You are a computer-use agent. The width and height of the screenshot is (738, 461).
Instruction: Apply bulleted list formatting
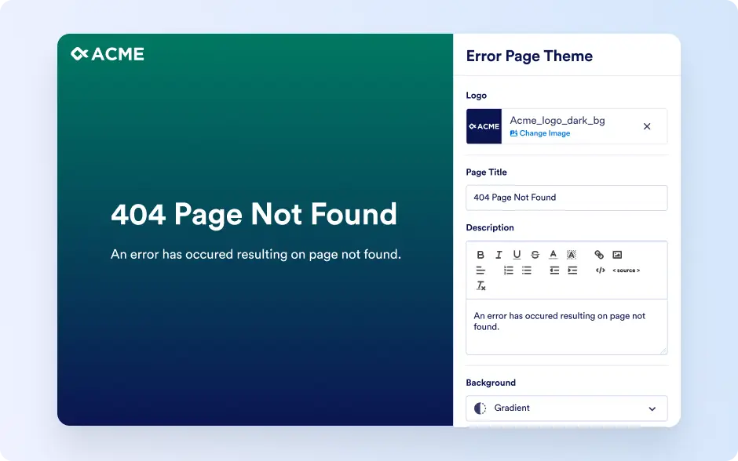coord(526,270)
